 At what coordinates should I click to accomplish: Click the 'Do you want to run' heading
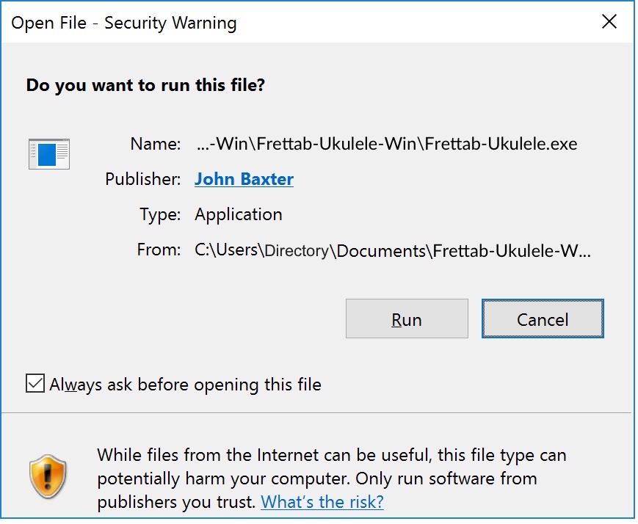pos(145,85)
